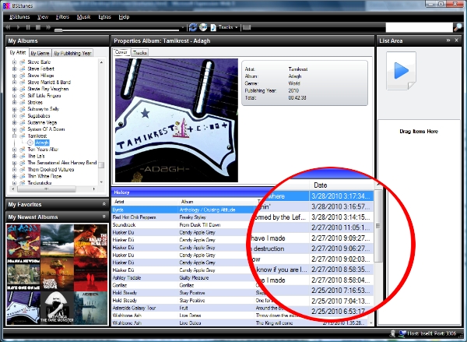The height and width of the screenshot is (342, 467).
Task: Select Suzanne Vega in the artist tree
Action: (x=42, y=122)
